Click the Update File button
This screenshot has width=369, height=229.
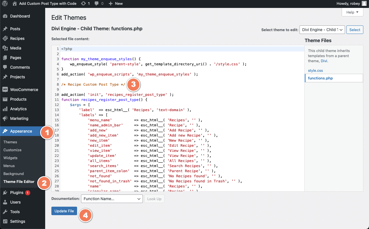pyautogui.click(x=64, y=211)
